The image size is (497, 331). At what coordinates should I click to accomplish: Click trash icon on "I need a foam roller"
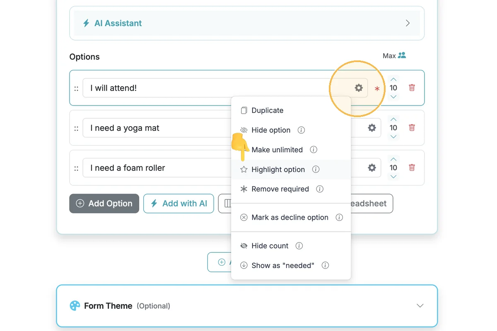412,168
